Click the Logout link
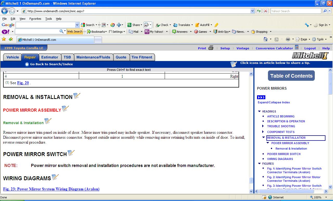Image resolution: width=333 pixels, height=201 pixels. [x=310, y=48]
